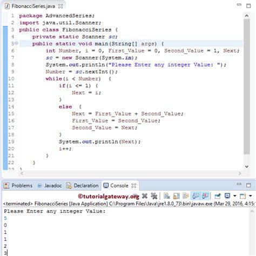Click the Word Wrap console icon
256x256 pixels.
click(x=186, y=196)
